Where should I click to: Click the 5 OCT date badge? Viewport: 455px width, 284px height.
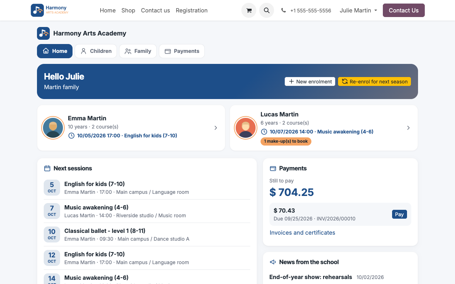click(52, 187)
